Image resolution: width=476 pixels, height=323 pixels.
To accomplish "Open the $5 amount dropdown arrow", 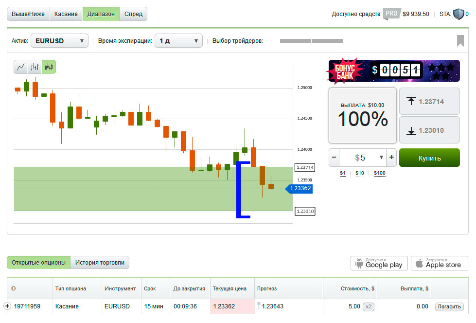I will coord(381,158).
